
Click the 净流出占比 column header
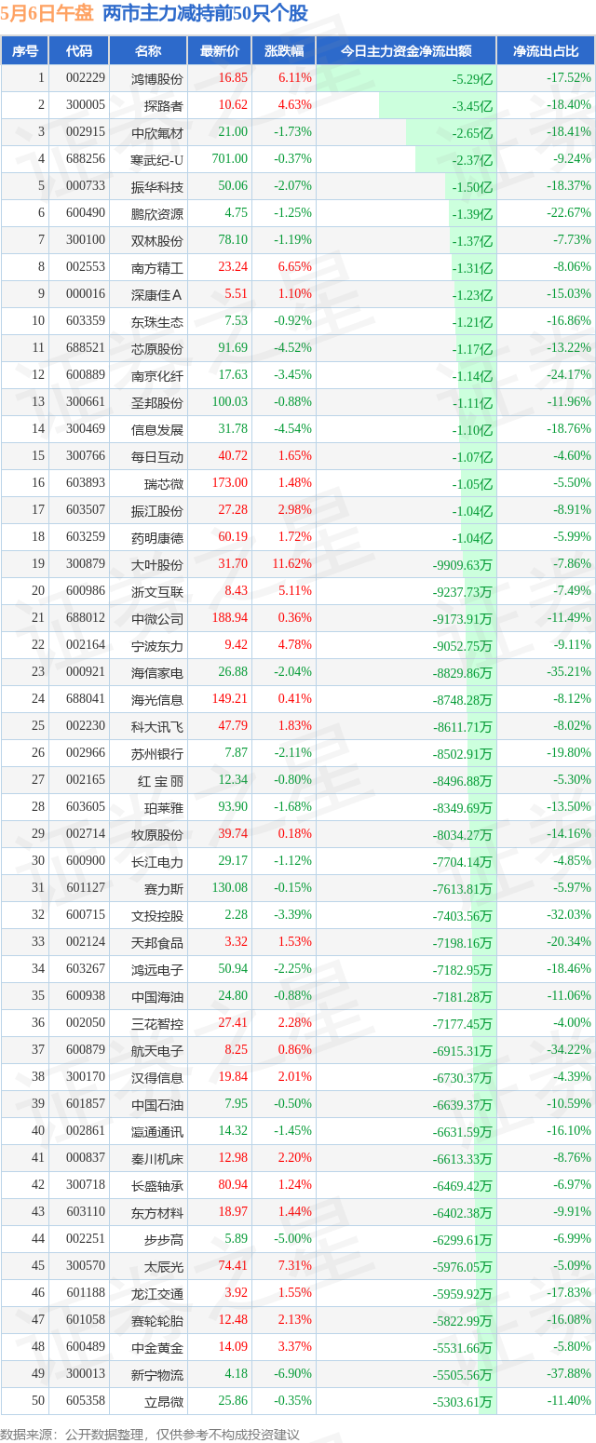(546, 51)
